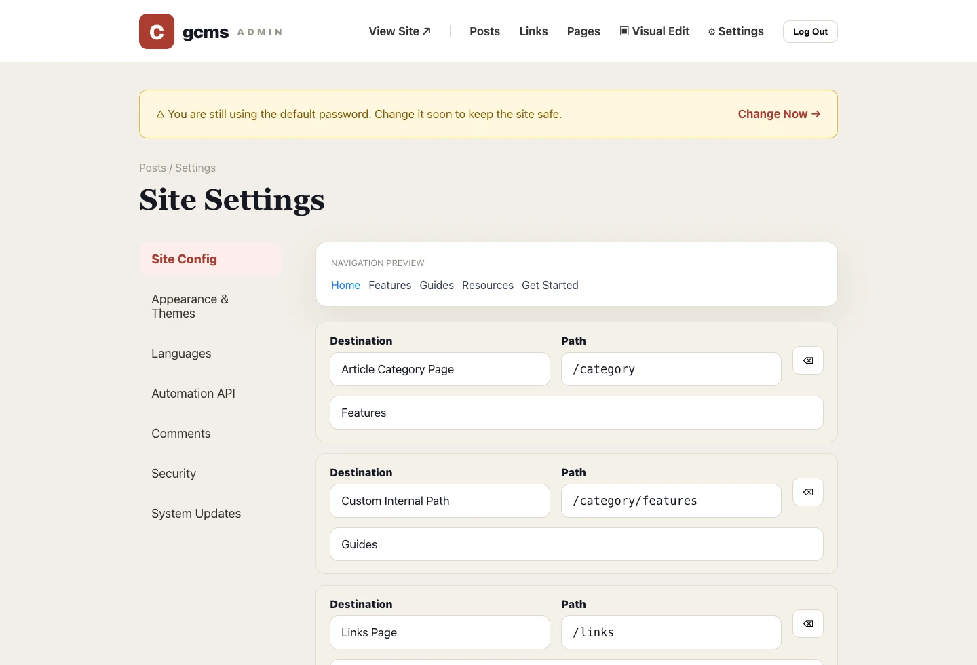Click Resources in the navigation preview
Image resolution: width=977 pixels, height=665 pixels.
(x=488, y=285)
